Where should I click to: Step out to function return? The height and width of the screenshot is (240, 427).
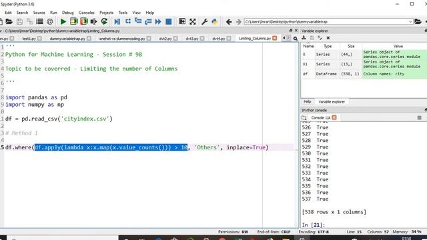pos(148,21)
